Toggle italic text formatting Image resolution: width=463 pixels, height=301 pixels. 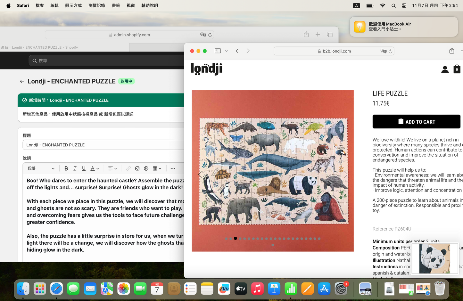click(x=75, y=168)
